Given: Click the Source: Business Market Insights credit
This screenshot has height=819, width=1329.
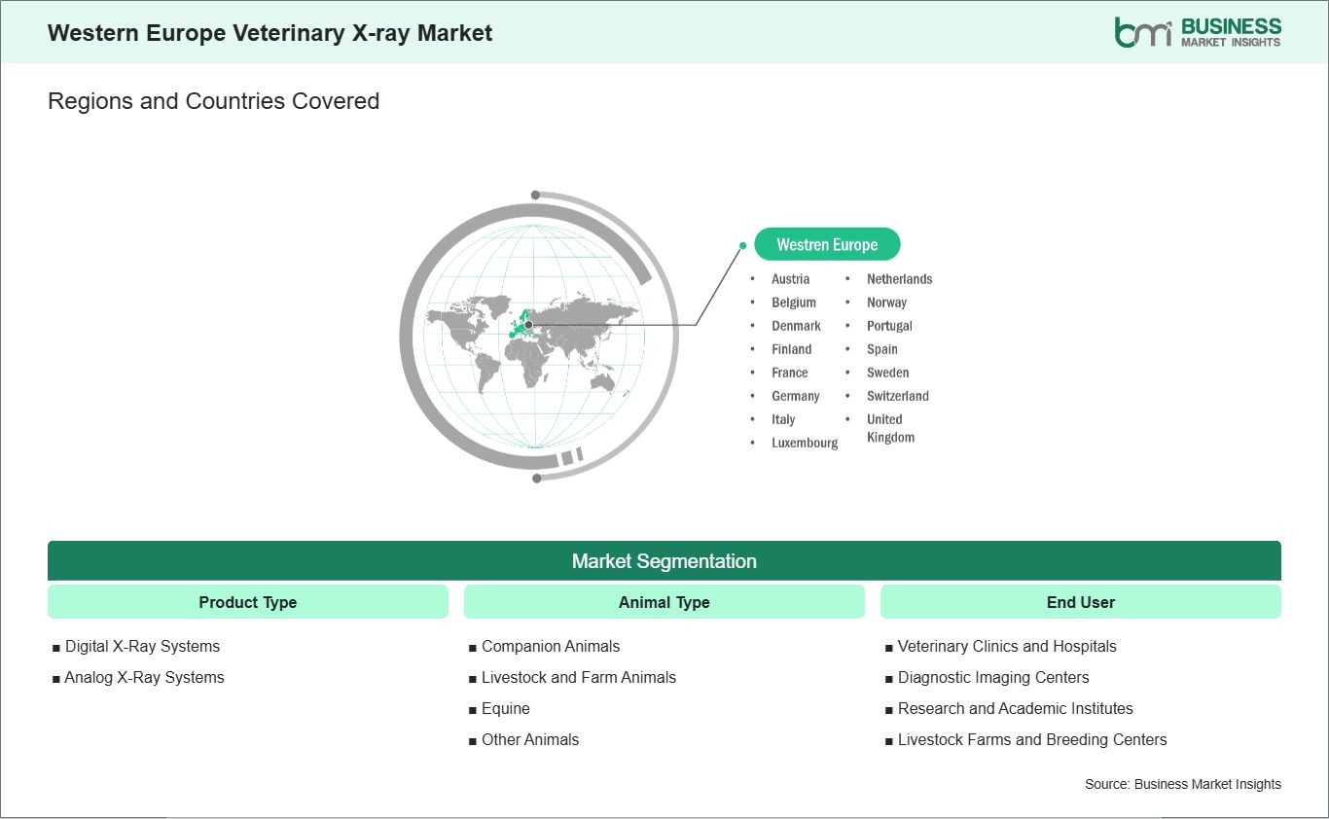Looking at the screenshot, I should (1183, 784).
